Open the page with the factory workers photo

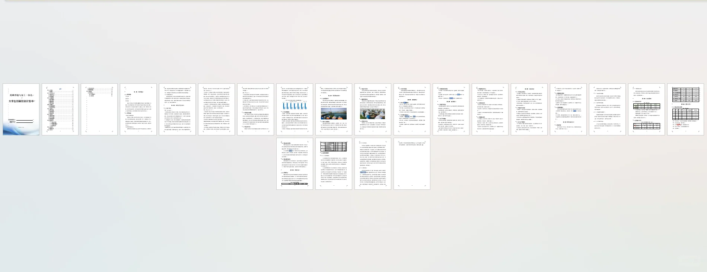click(373, 109)
